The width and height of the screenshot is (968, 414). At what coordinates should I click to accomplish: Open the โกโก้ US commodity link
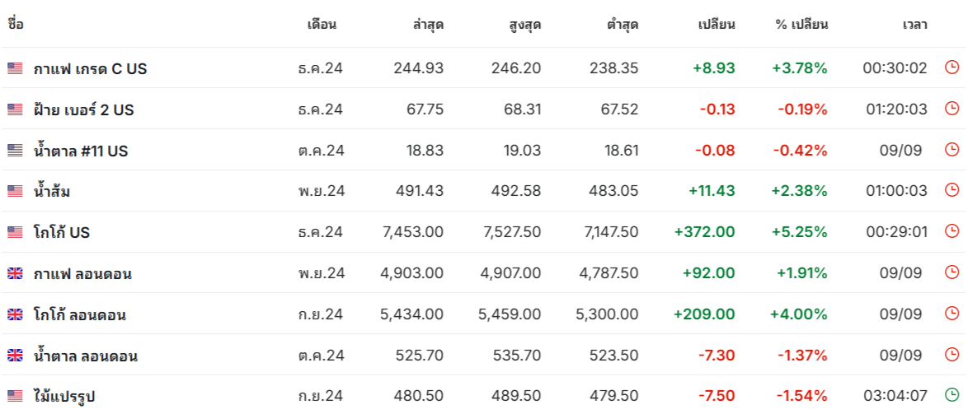(62, 232)
